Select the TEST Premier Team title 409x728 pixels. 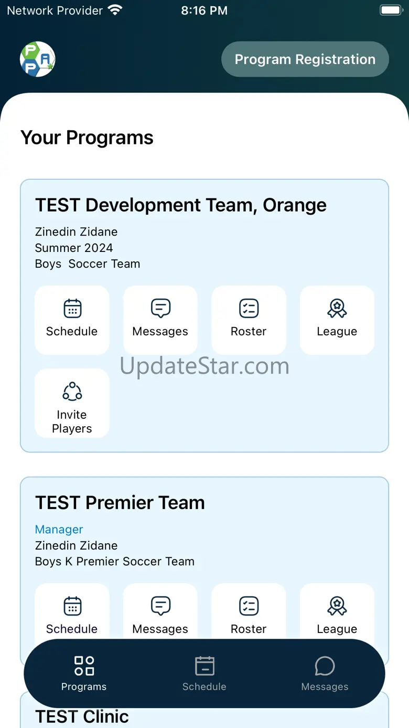[x=120, y=503]
